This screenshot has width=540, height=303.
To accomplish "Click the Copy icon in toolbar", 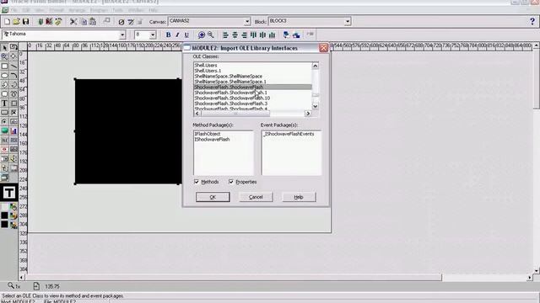I will (84, 22).
